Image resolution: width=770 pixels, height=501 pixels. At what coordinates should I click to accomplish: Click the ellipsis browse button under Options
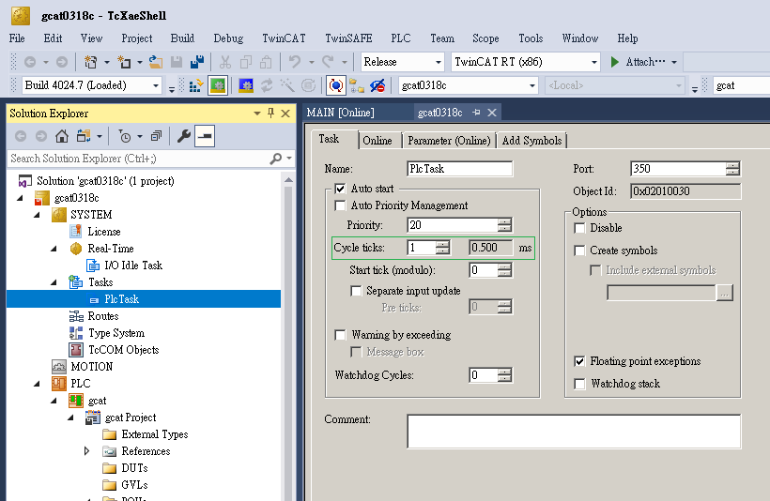coord(723,293)
